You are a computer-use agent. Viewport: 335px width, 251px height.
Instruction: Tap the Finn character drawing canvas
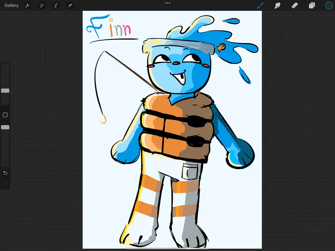tap(172, 130)
